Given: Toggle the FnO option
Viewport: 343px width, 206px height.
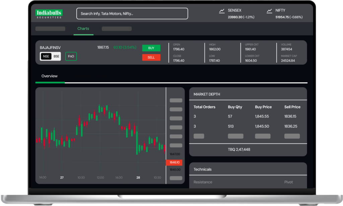Looking at the screenshot, I should coord(71,57).
